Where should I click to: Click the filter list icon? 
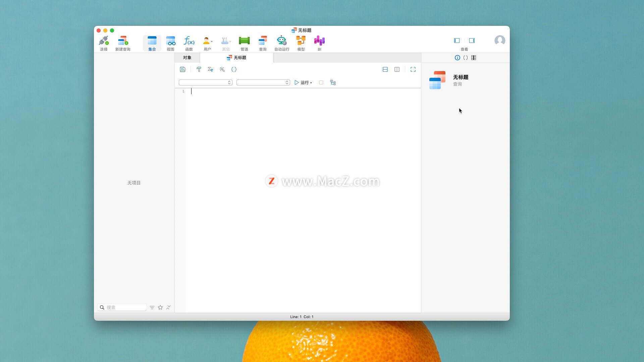pyautogui.click(x=152, y=307)
